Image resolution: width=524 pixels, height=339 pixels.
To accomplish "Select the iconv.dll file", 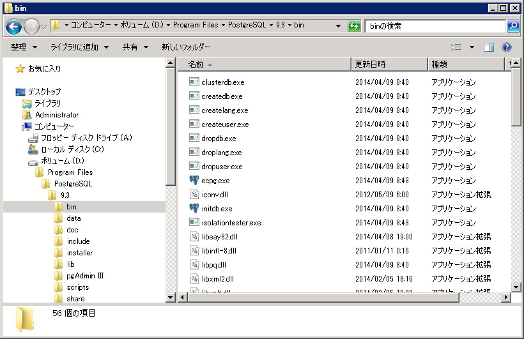I will [x=214, y=195].
